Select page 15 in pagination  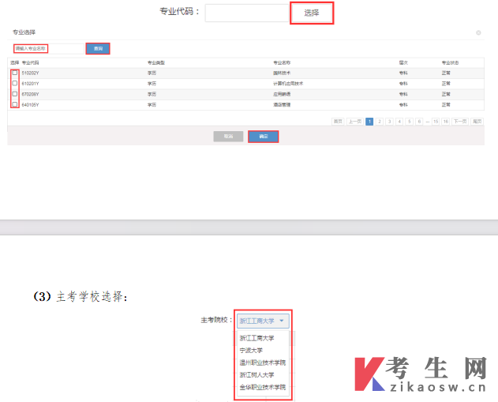(436, 122)
